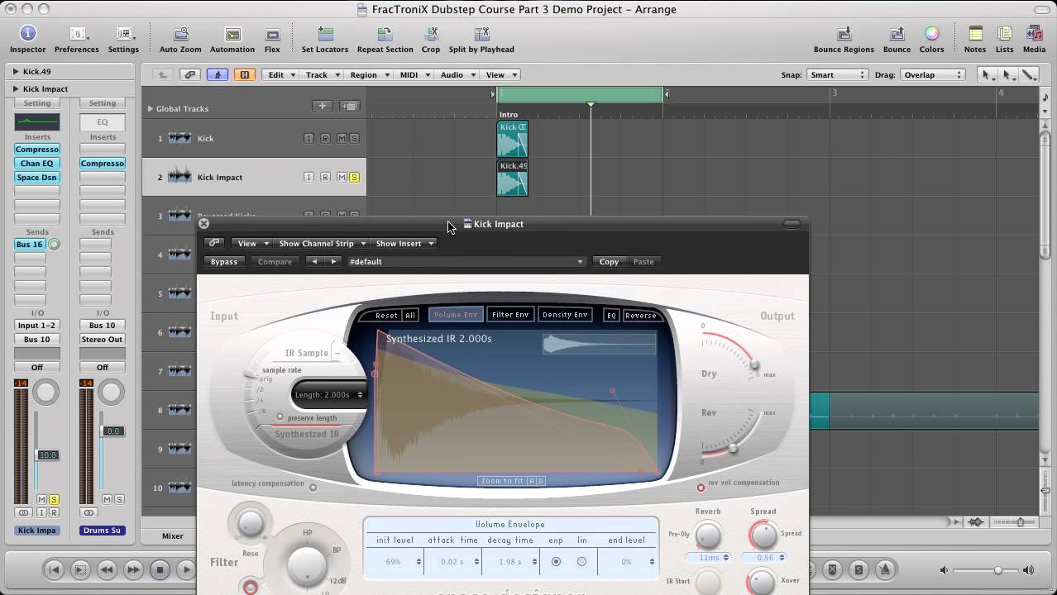
Task: Expand the Global Tracks disclosure triangle
Action: (x=151, y=108)
